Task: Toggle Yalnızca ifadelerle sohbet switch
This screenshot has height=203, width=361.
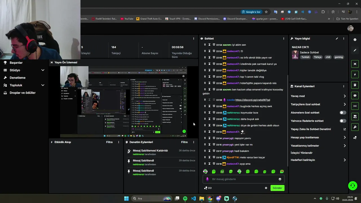Action: [343, 121]
